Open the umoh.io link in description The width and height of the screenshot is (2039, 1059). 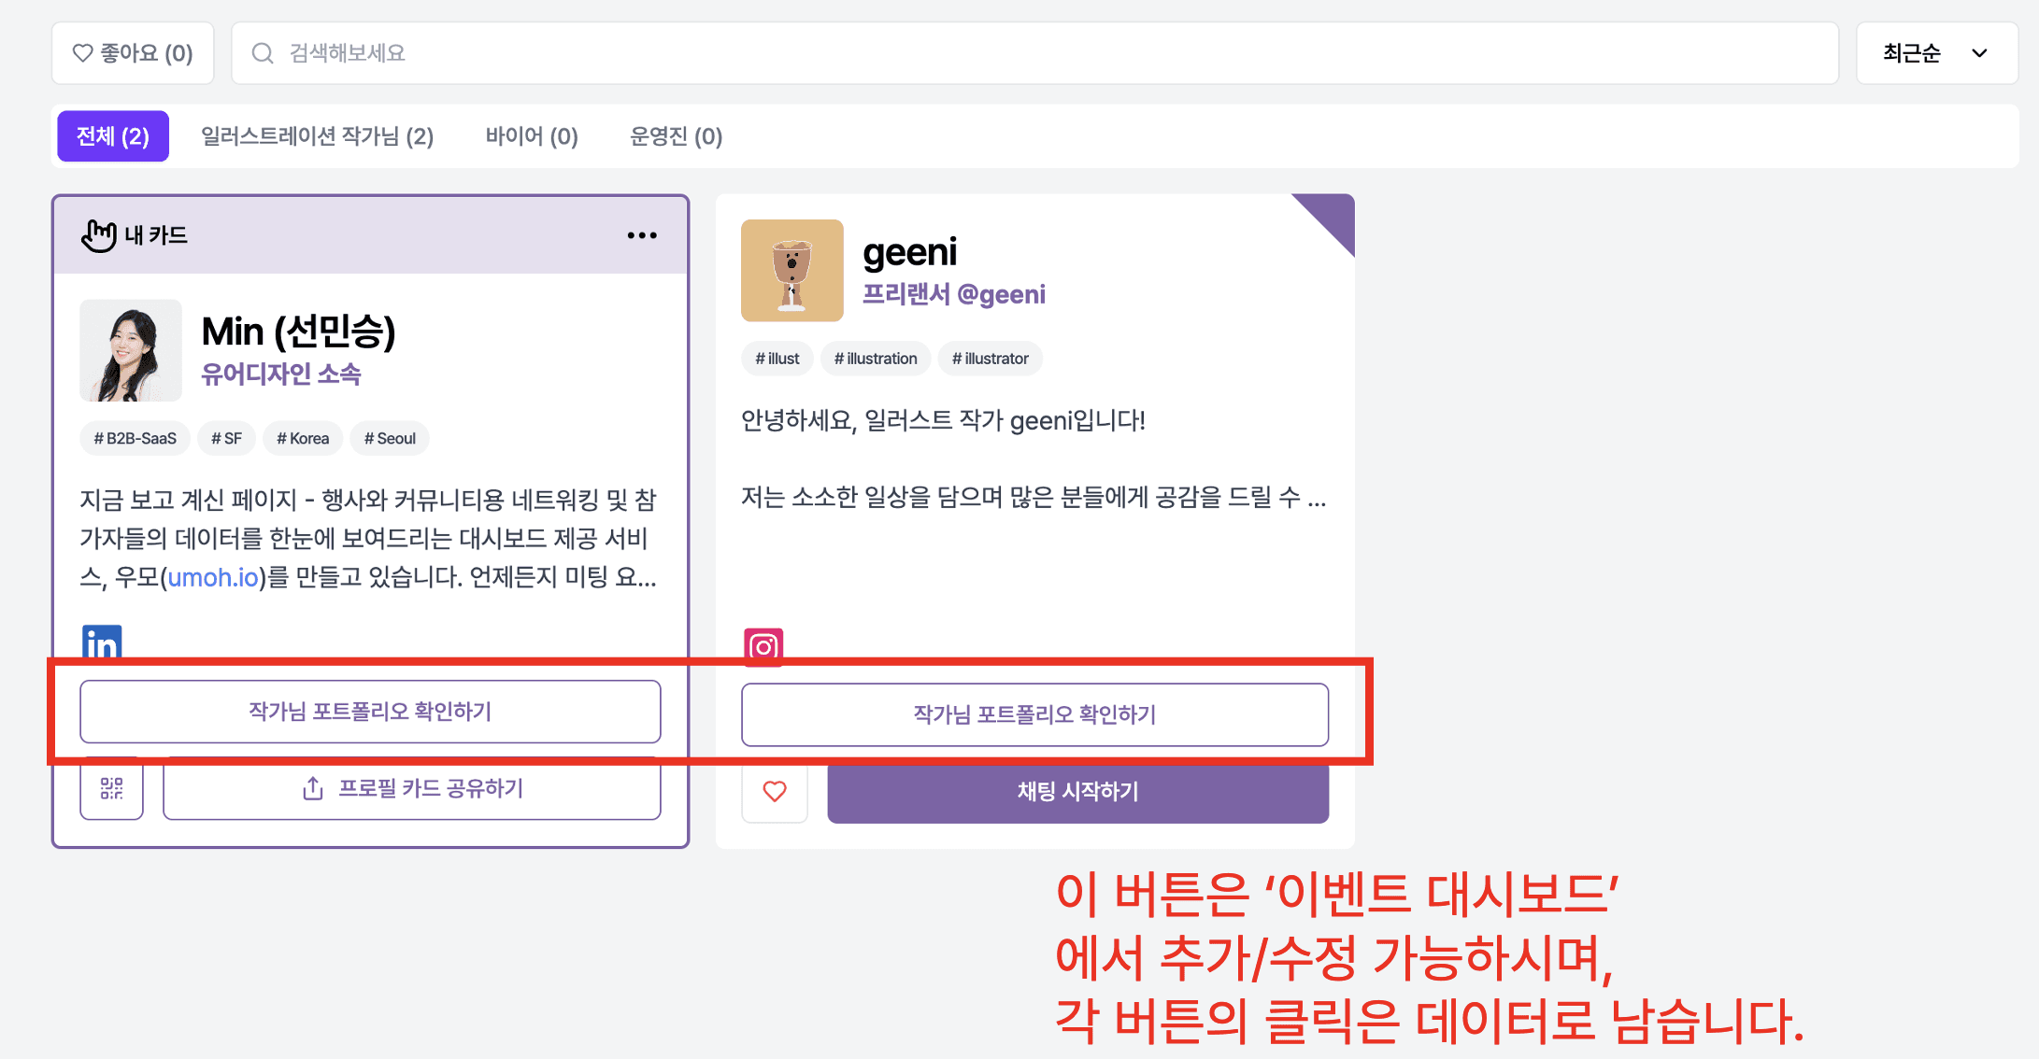point(213,577)
